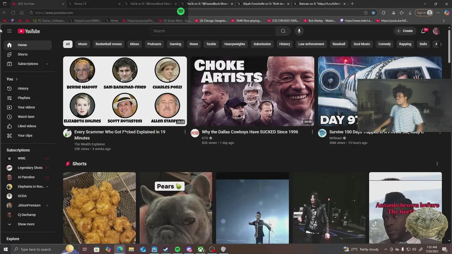Open Subscriptions in the sidebar

28,64
